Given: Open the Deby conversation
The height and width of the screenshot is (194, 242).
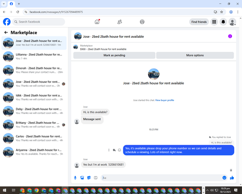Looking at the screenshot, I should pyautogui.click(x=34, y=111).
